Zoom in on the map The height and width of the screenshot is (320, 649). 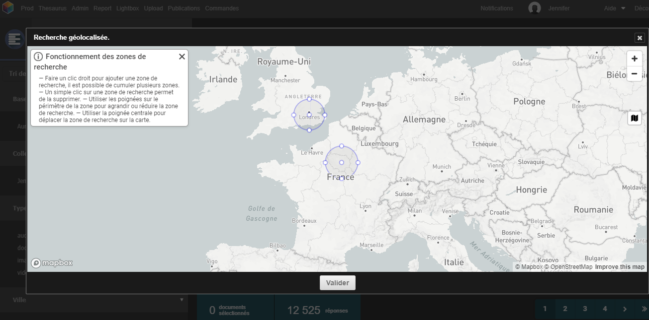coord(634,59)
